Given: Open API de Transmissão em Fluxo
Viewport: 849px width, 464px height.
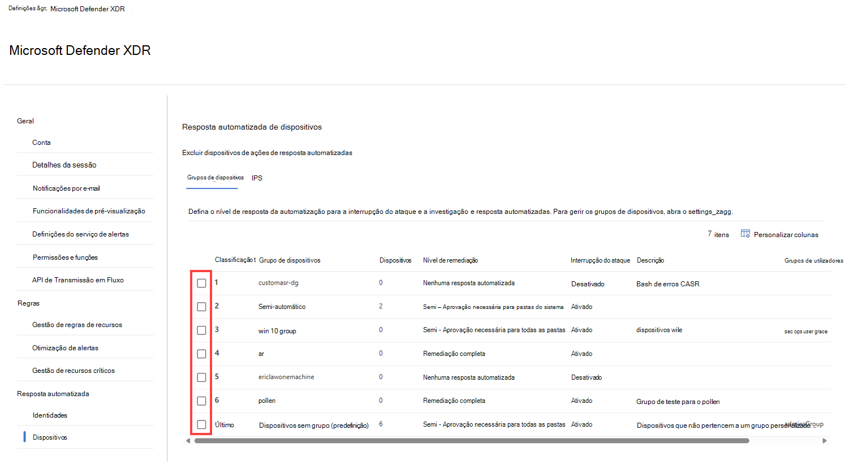Looking at the screenshot, I should click(78, 280).
